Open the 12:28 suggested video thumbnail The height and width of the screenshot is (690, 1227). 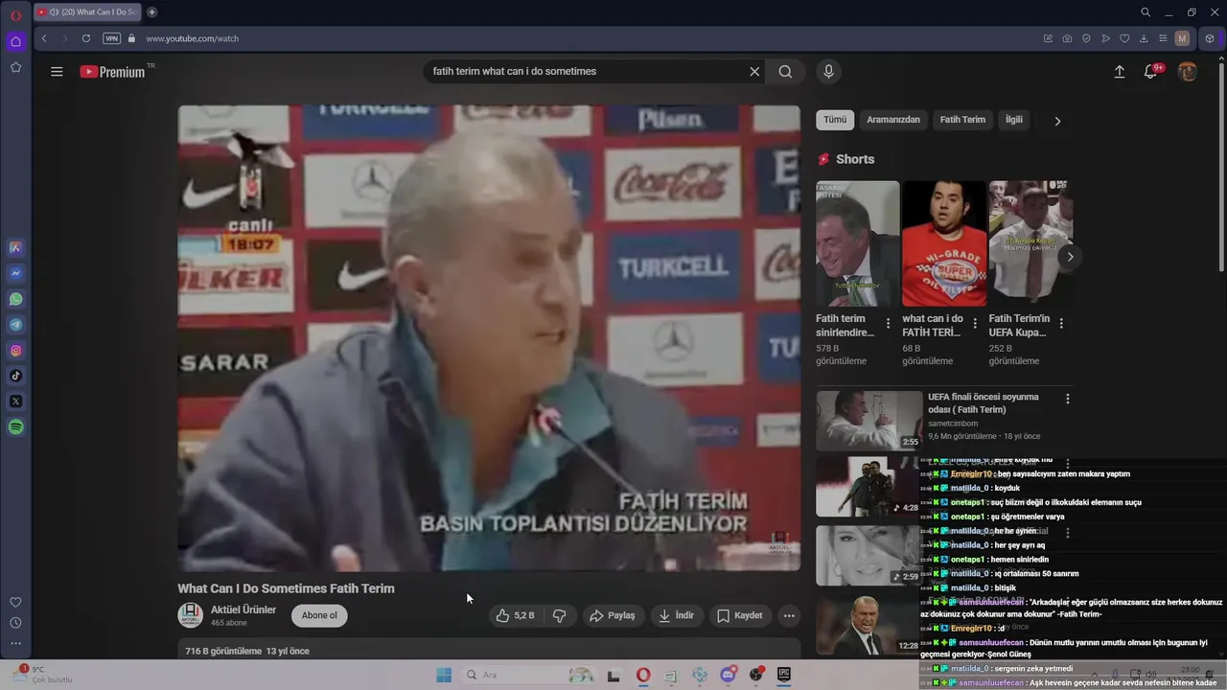[x=868, y=624]
